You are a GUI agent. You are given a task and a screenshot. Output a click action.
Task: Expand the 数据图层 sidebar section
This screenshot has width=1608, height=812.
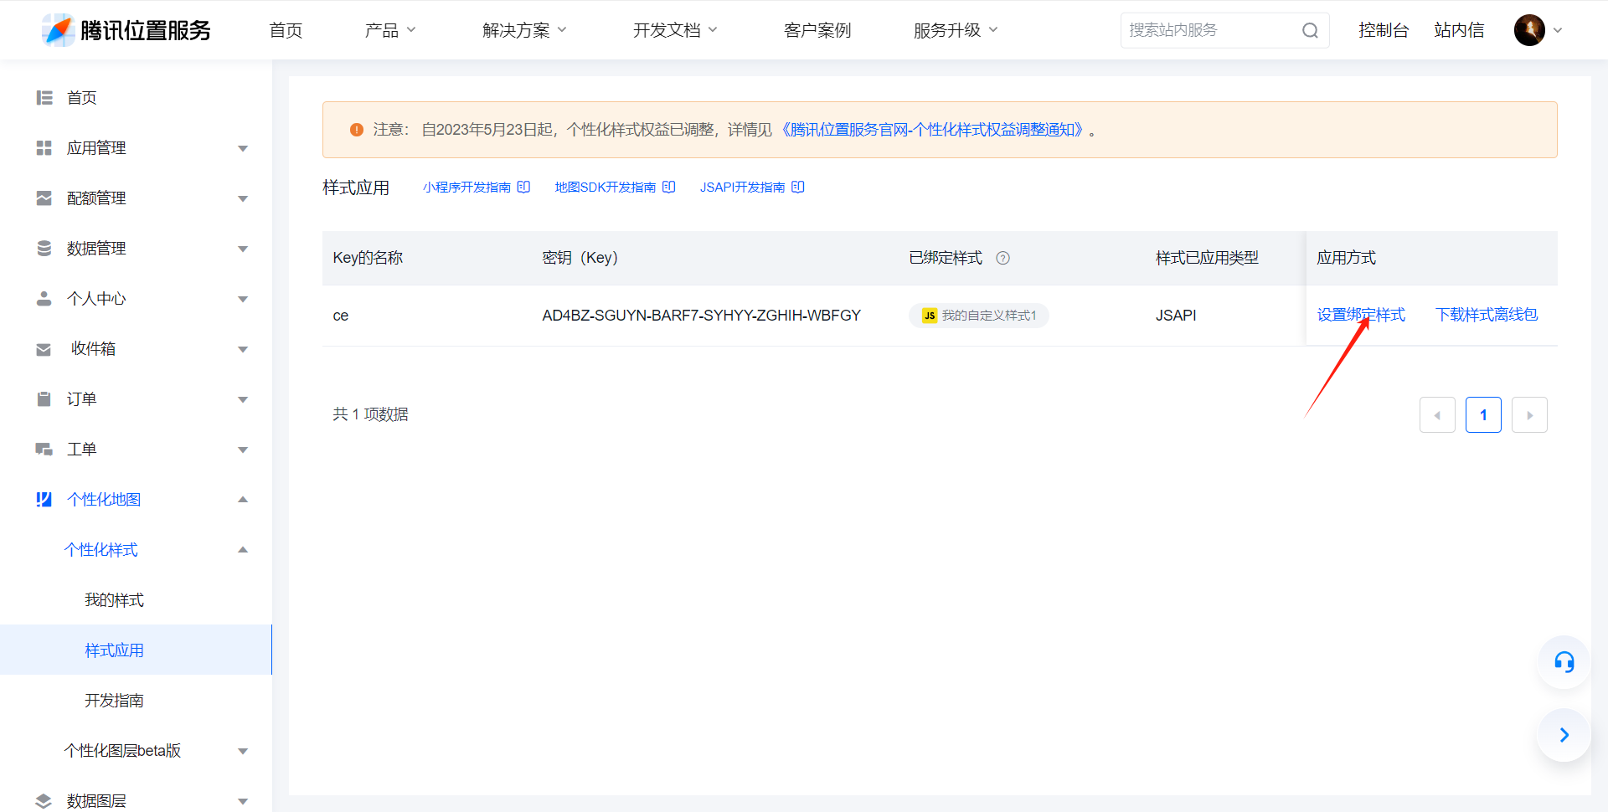[x=243, y=801]
